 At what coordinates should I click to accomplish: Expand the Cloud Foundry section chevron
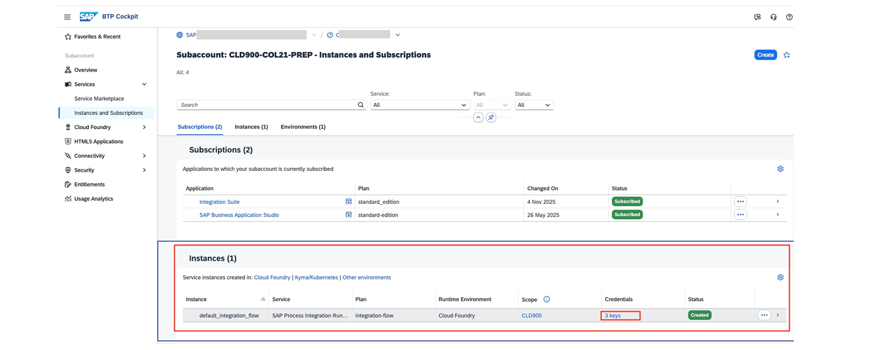click(144, 127)
